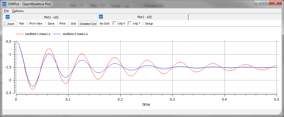This screenshot has width=284, height=117.
Task: Save the plot using Save button
Action: [51, 24]
